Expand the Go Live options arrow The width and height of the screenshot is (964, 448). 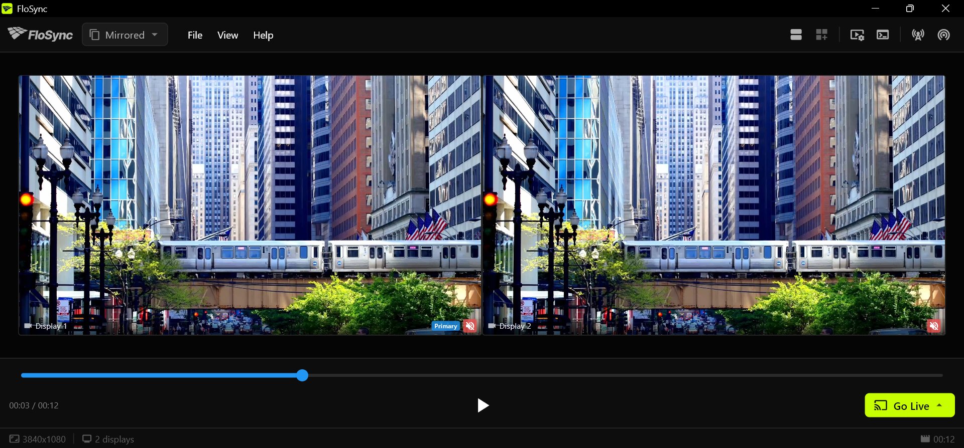click(939, 405)
